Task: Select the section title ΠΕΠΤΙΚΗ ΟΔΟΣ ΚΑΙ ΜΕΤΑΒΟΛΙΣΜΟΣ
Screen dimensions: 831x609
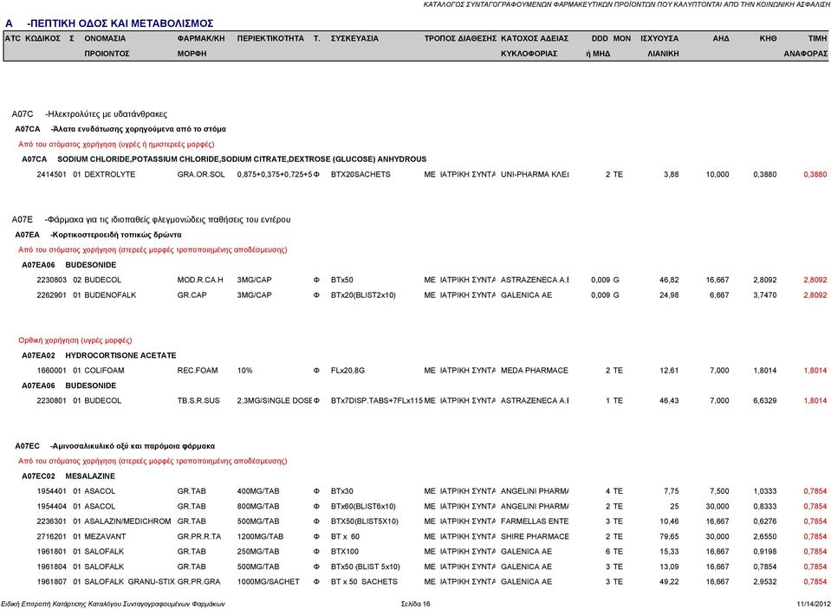Action: coord(120,23)
